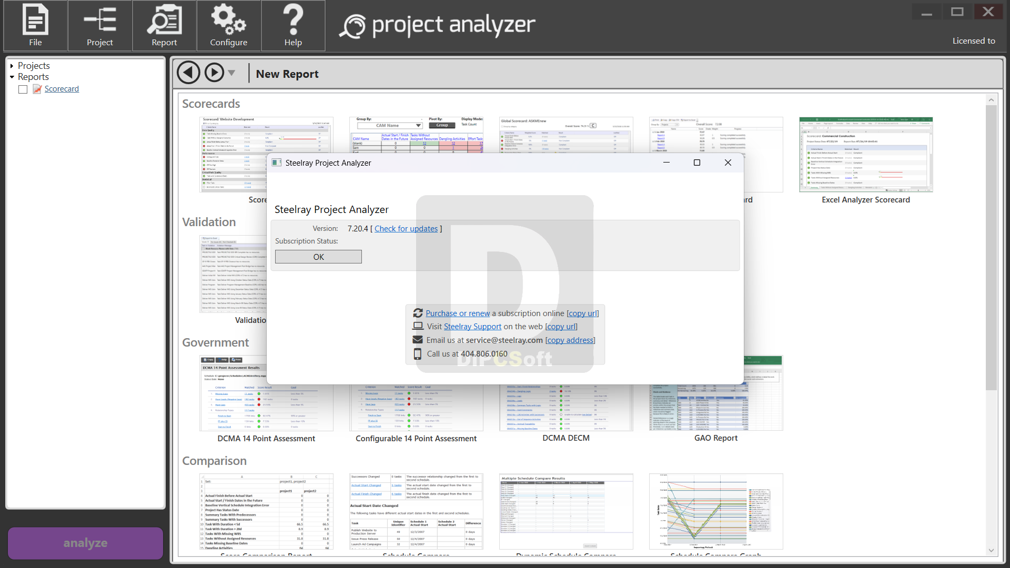Minimize the main project analyzer window
The width and height of the screenshot is (1010, 568).
(x=927, y=12)
